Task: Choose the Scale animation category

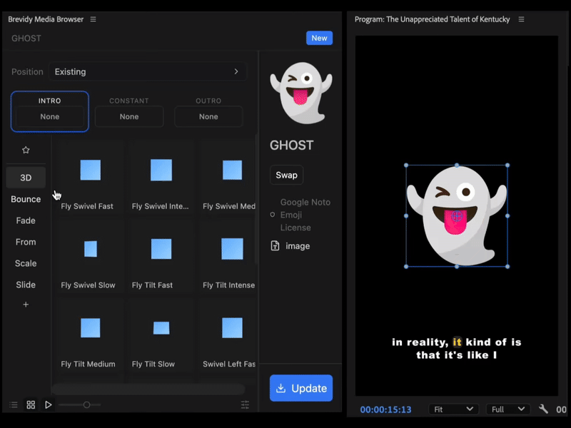Action: click(x=26, y=263)
